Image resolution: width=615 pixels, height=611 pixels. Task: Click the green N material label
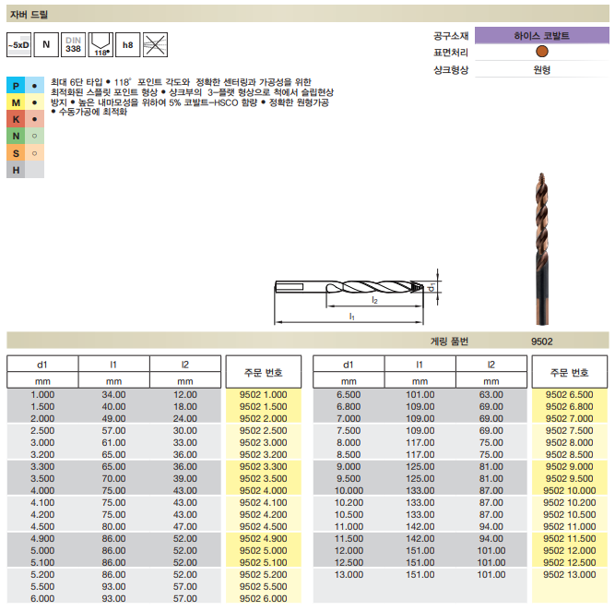pyautogui.click(x=16, y=136)
